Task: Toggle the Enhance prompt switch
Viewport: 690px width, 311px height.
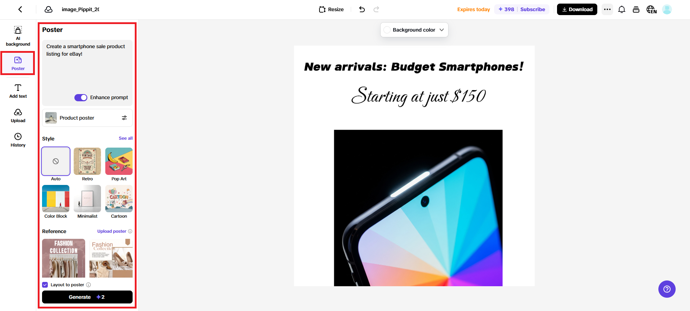Action: 81,98
